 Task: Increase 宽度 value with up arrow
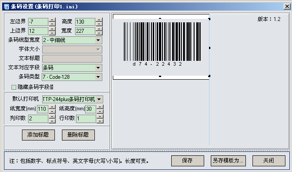click(x=99, y=29)
